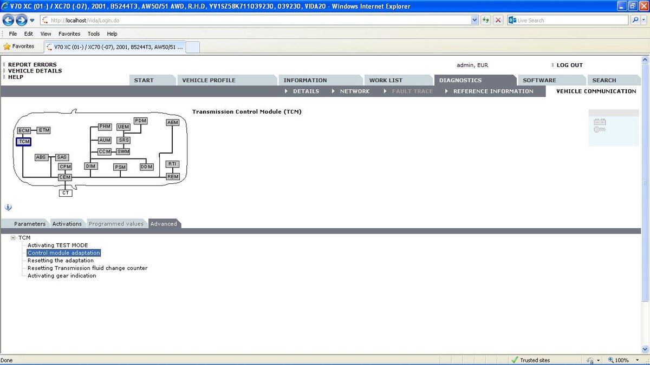Click the DIM module box

[90, 167]
